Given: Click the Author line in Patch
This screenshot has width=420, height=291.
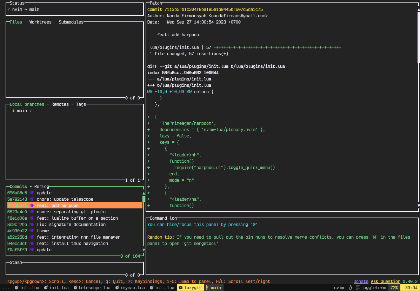Looking at the screenshot, I should tap(207, 16).
